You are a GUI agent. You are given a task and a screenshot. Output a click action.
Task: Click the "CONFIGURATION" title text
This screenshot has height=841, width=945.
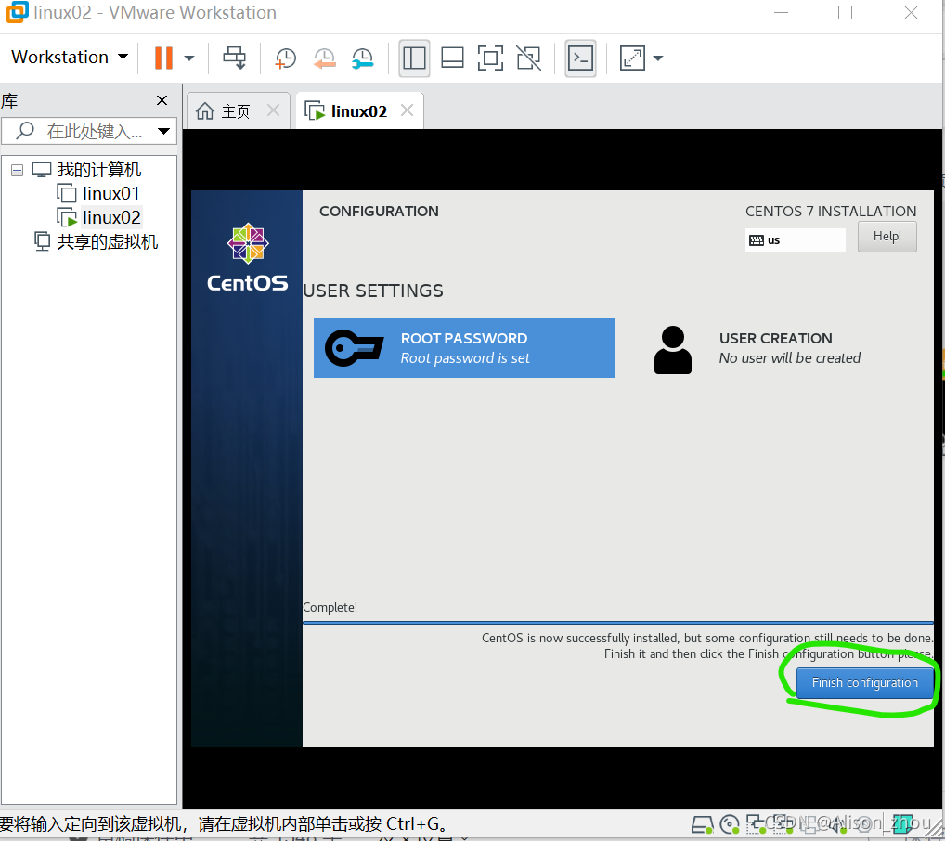tap(379, 211)
